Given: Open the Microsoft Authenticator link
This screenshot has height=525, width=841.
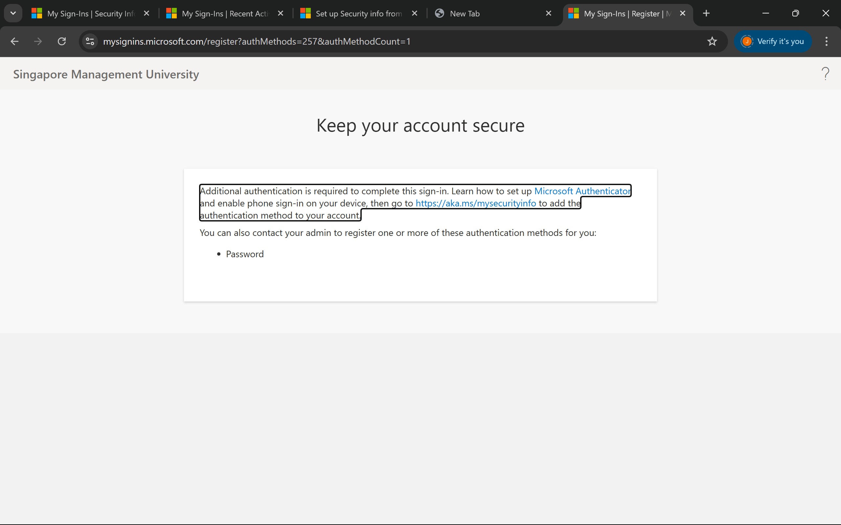Looking at the screenshot, I should pyautogui.click(x=582, y=191).
